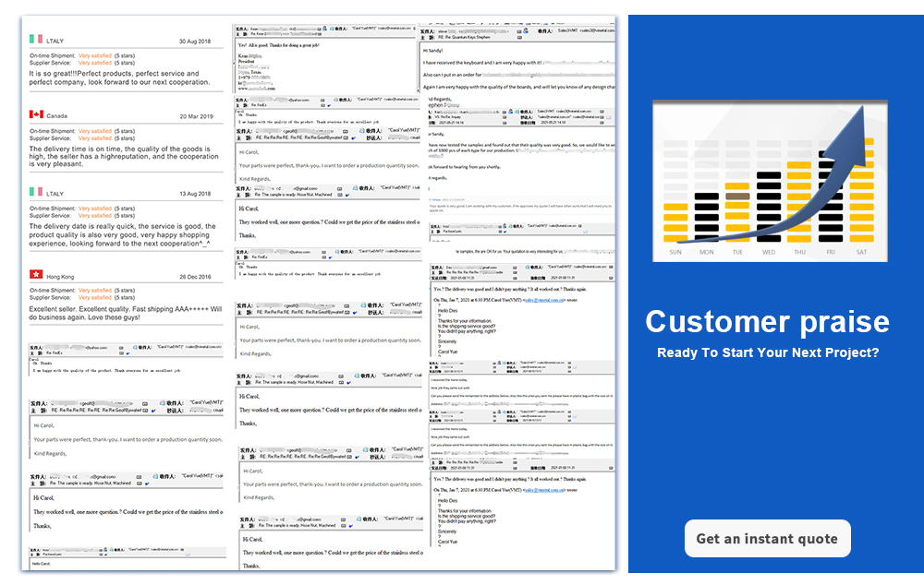Click Italy flag beside 30 Aug 2018 review
The width and height of the screenshot is (924, 585).
click(36, 40)
